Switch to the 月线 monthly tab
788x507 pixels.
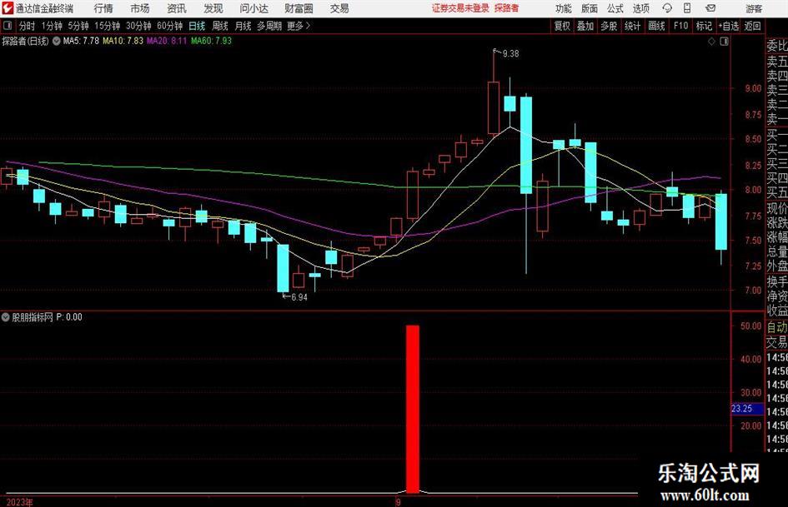pos(243,26)
